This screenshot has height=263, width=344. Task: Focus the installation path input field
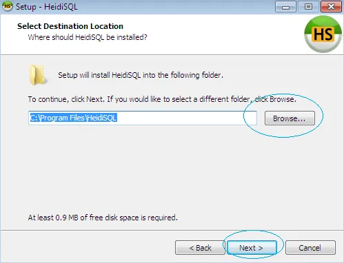143,118
